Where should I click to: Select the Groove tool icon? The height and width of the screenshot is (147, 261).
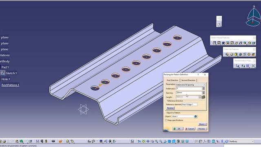click(228, 43)
